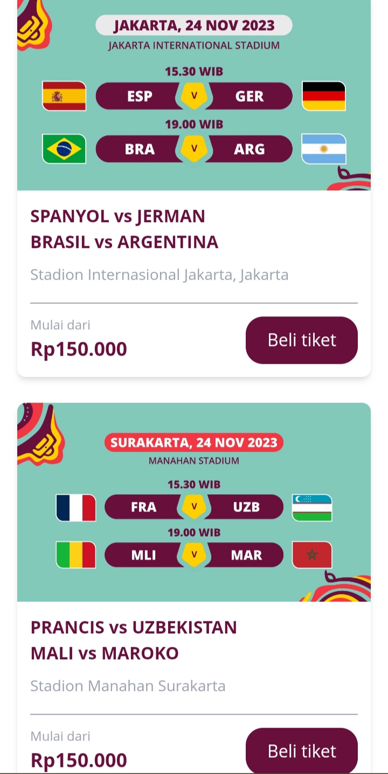Open the PRANCIS vs UZBEKISTAN match details

click(x=134, y=627)
